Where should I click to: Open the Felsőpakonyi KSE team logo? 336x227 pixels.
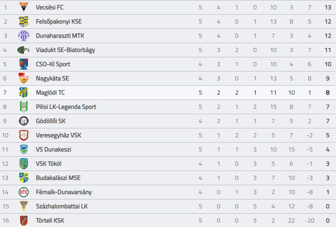coord(24,21)
